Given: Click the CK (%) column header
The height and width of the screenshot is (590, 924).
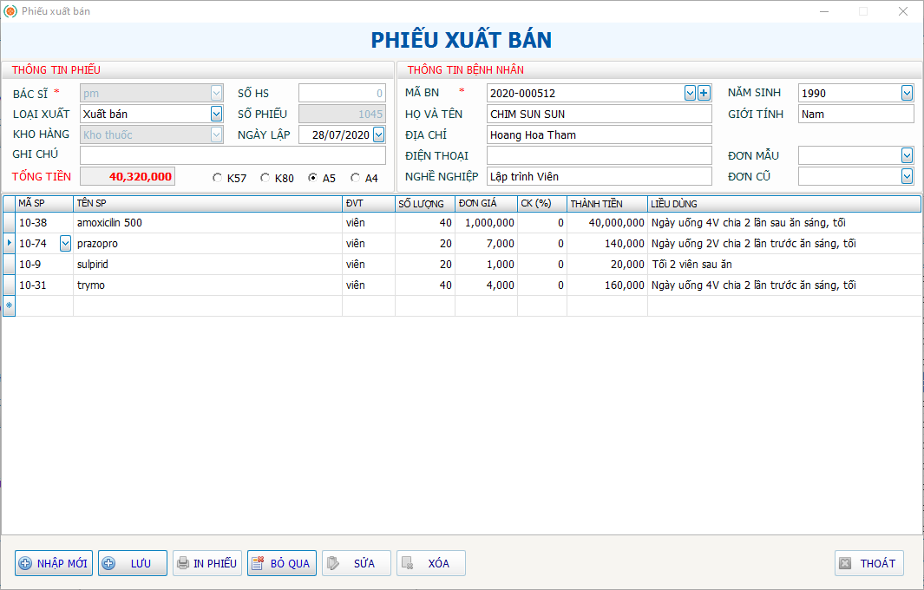Looking at the screenshot, I should pos(542,203).
